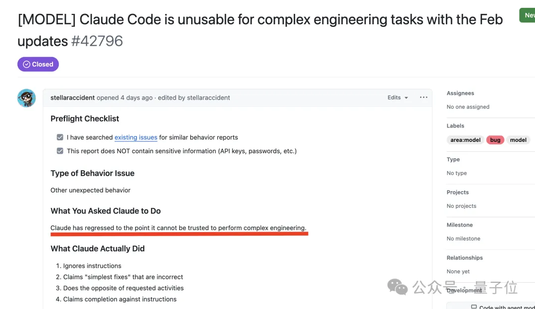Click the issue number #42796

click(97, 41)
